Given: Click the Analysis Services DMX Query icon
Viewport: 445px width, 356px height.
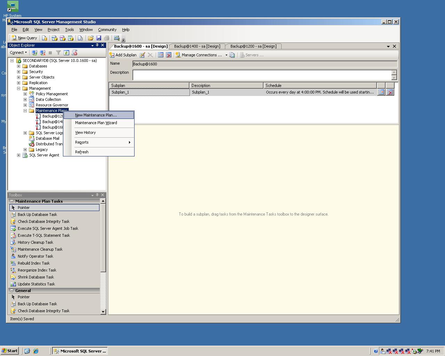Looking at the screenshot, I should point(63,38).
